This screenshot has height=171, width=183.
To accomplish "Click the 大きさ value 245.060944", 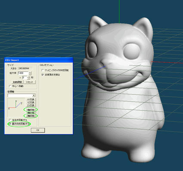I will 24,68.
